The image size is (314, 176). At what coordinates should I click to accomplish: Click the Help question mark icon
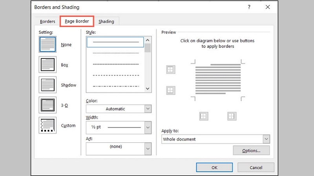pyautogui.click(x=249, y=7)
